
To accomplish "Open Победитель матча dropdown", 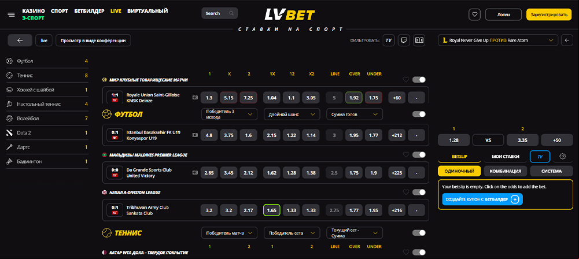I will 229,233.
